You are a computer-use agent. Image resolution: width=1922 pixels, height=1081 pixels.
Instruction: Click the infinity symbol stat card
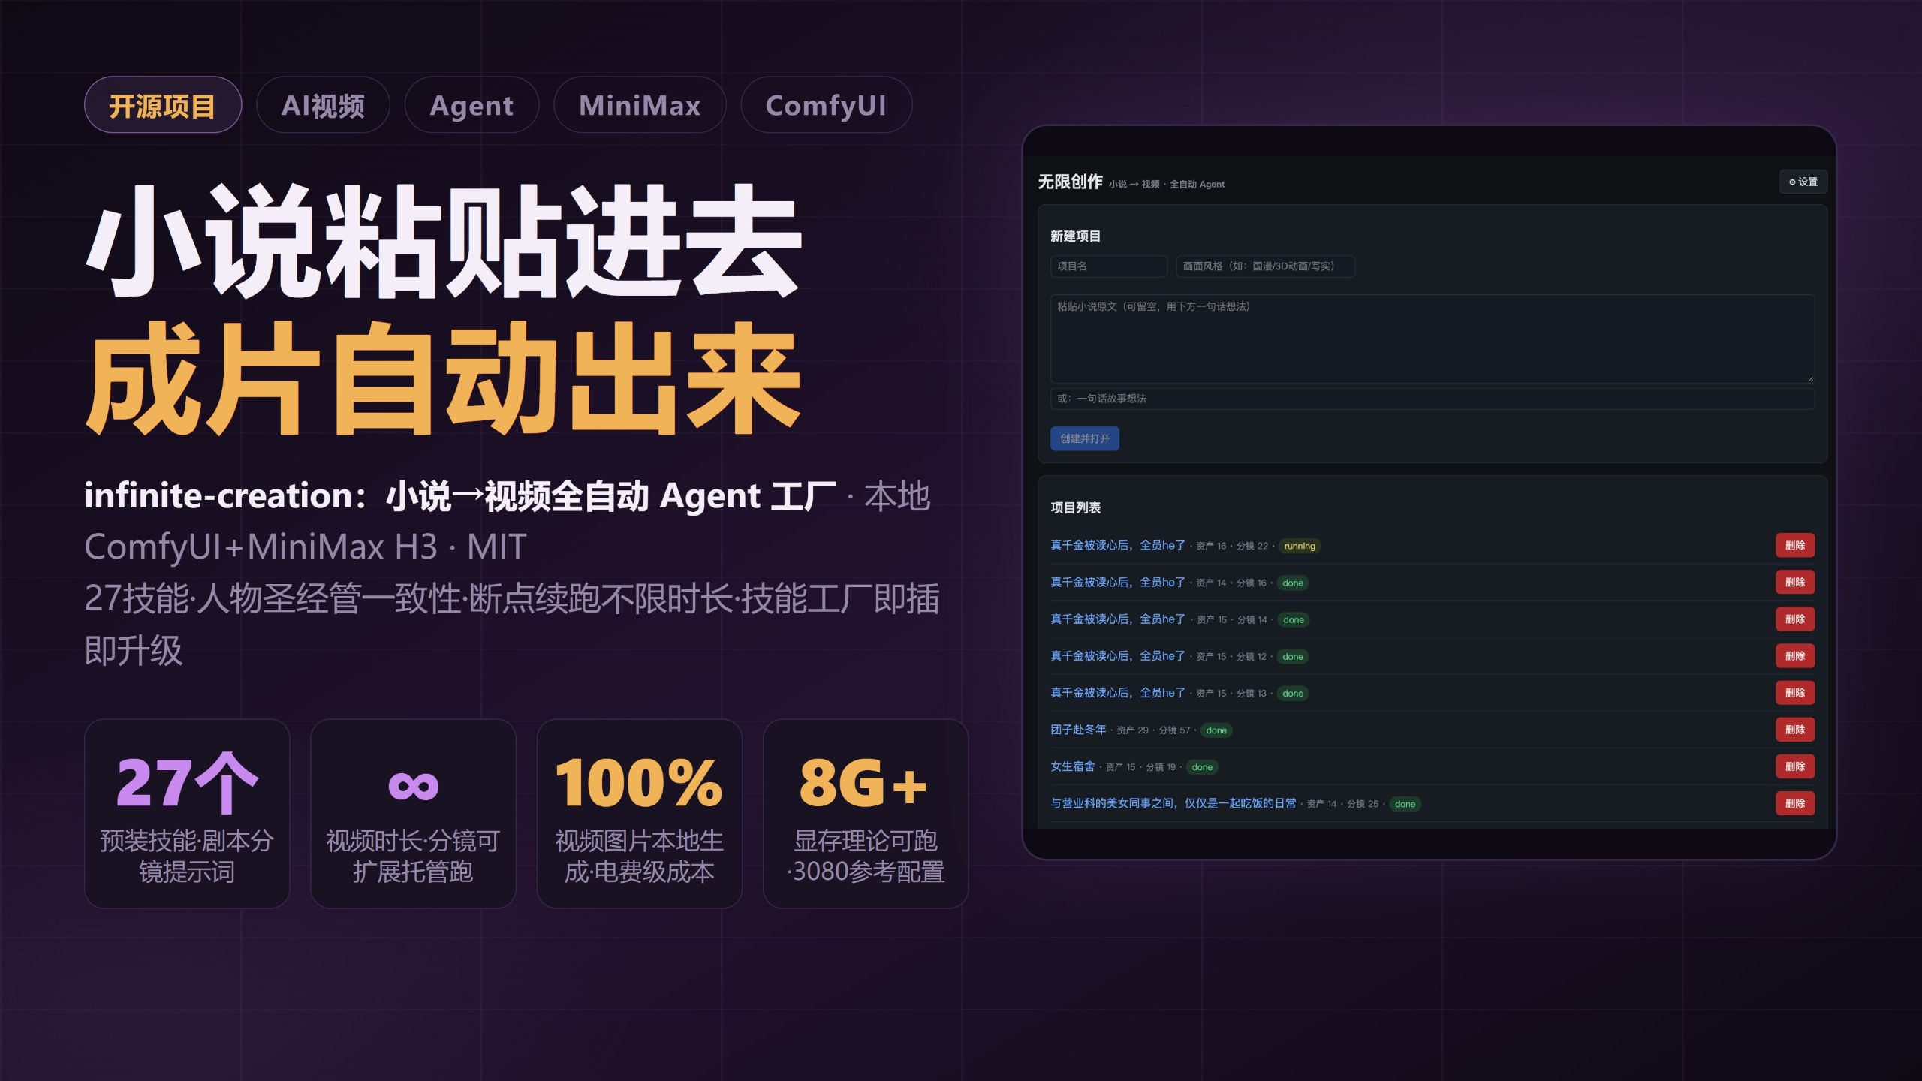413,814
